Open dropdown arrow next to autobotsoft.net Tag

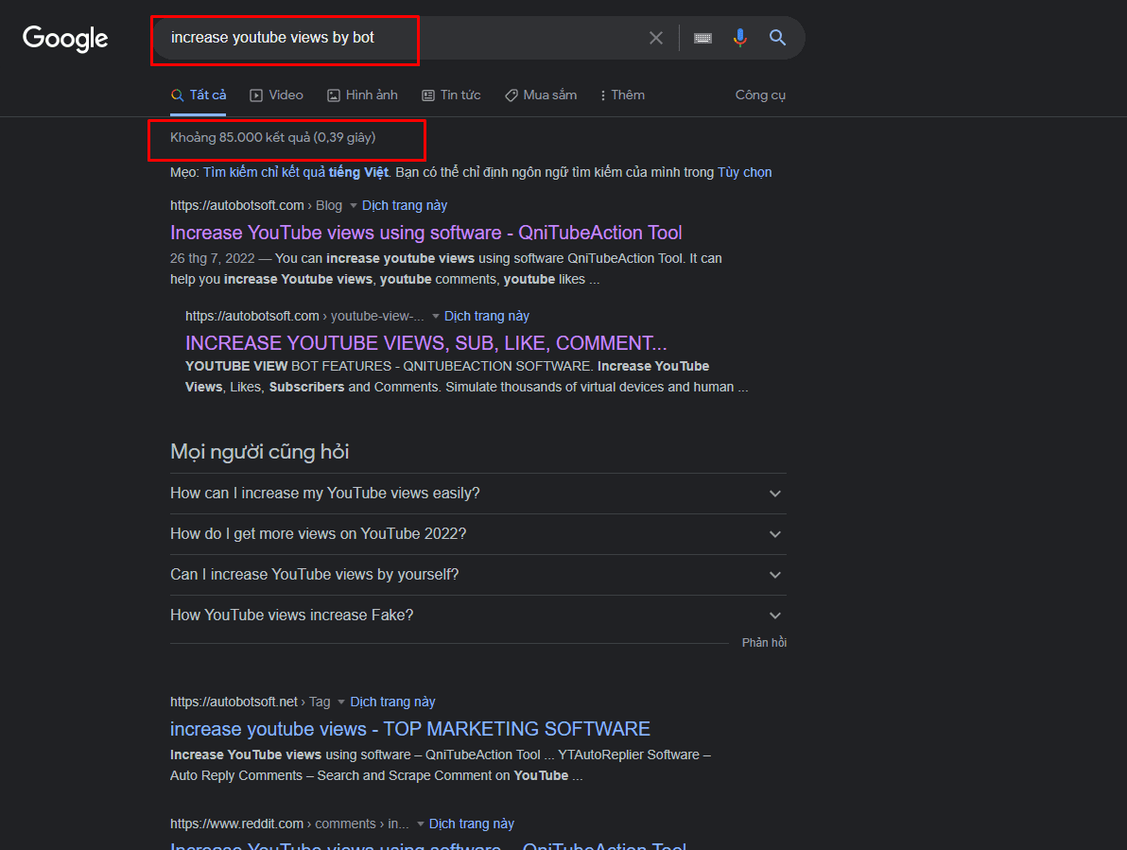341,702
